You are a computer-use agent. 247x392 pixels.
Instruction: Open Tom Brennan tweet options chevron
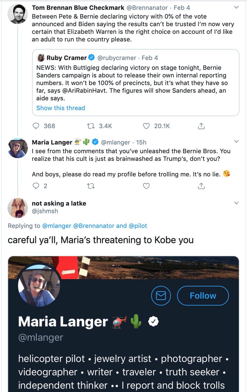pyautogui.click(x=237, y=7)
